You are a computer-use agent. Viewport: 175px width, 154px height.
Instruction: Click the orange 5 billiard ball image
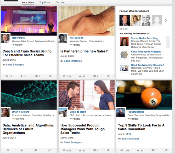pyautogui.click(x=144, y=95)
